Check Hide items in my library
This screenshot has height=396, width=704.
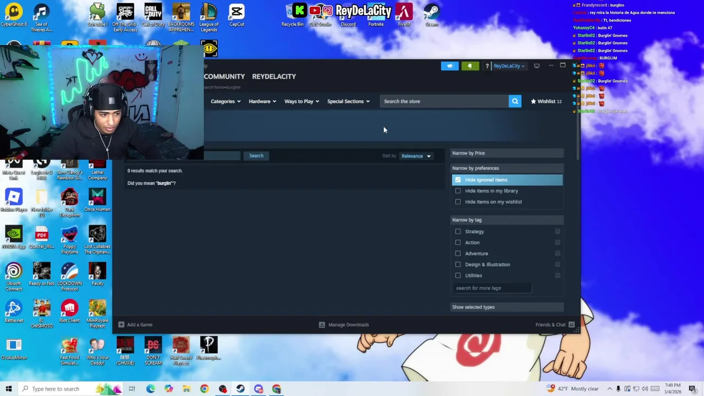click(458, 191)
